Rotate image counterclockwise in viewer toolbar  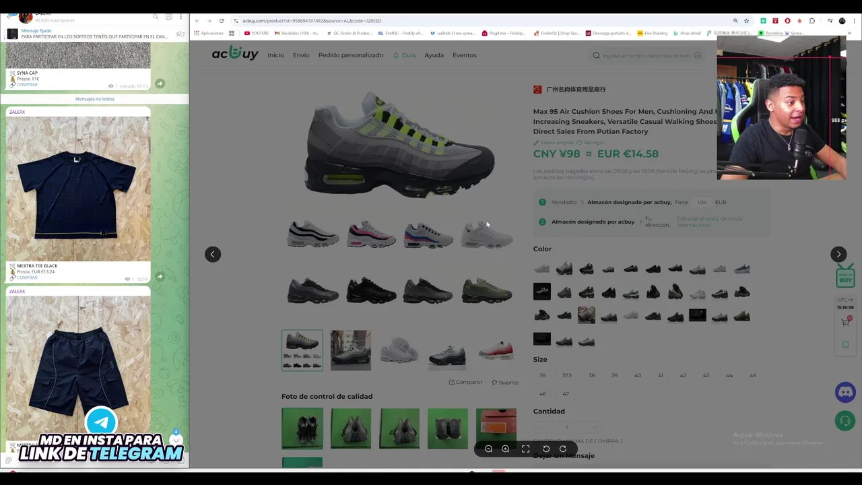pyautogui.click(x=546, y=449)
